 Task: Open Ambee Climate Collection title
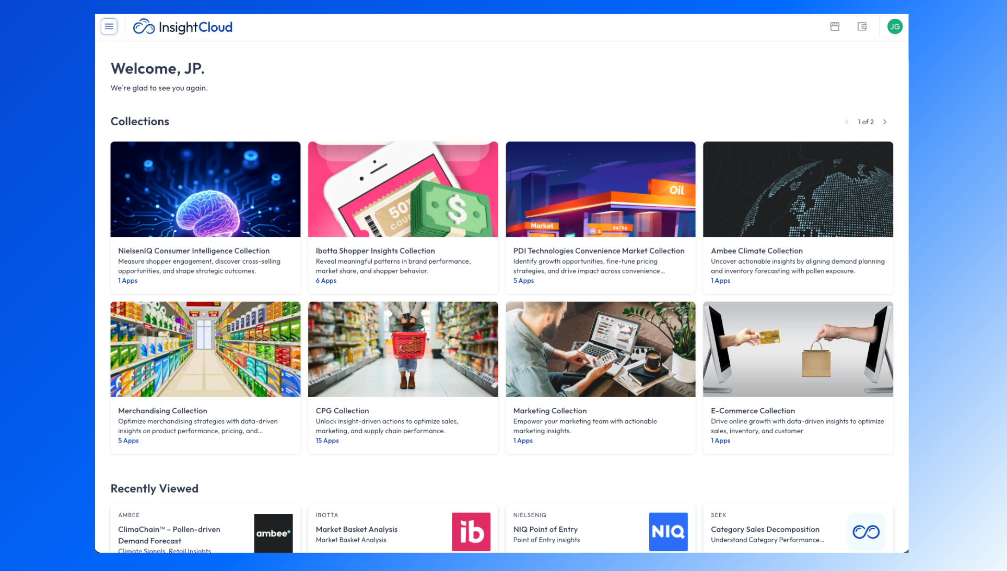point(757,251)
